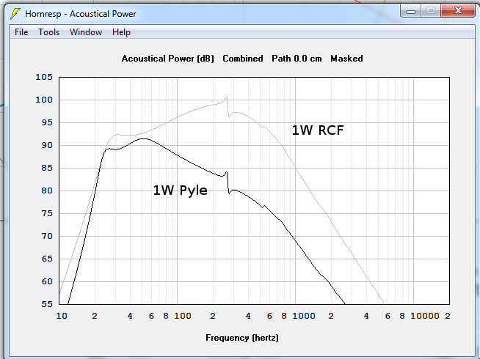Click the 70 dB y-axis value

click(47, 236)
